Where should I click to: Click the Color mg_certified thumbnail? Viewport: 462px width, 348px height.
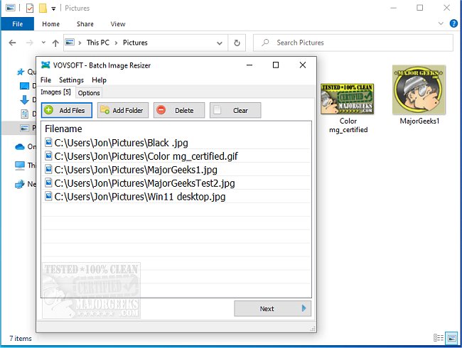pos(348,99)
